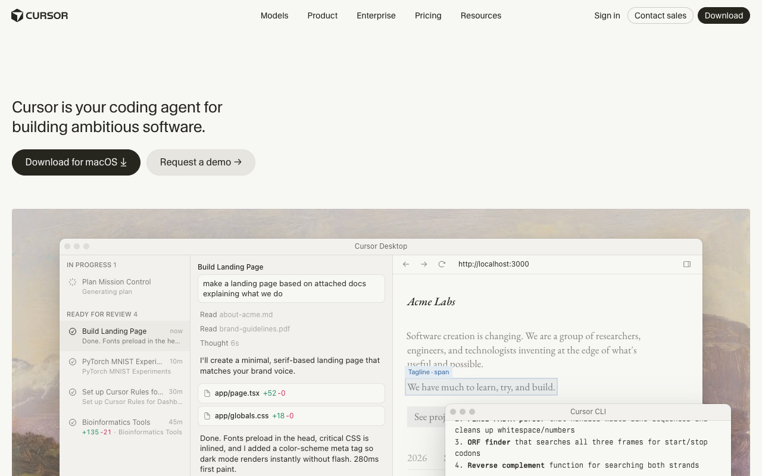Click the Download button in header

click(x=724, y=15)
